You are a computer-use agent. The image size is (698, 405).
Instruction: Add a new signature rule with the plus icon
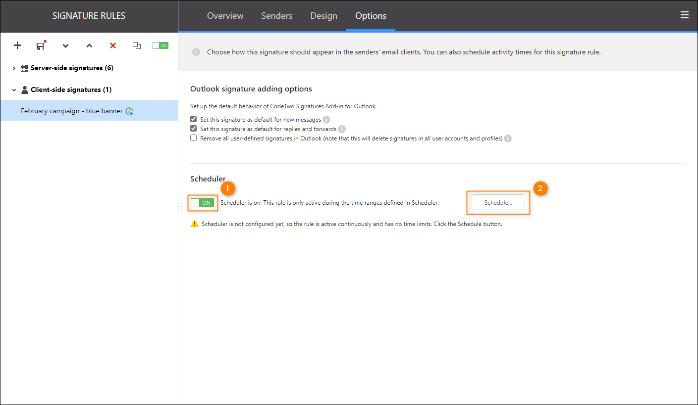pos(17,45)
